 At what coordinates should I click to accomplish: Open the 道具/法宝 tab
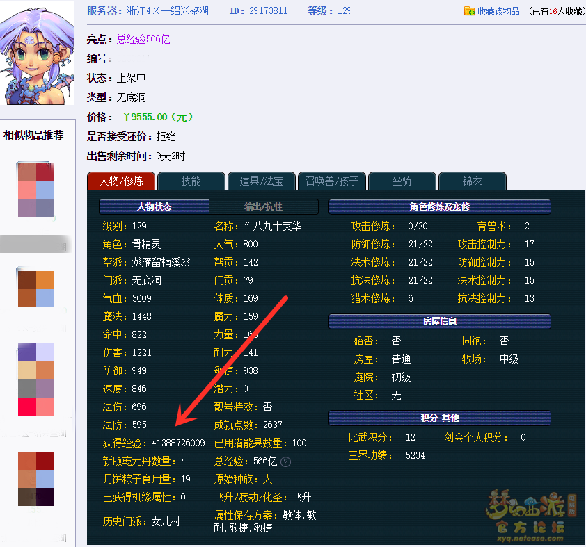tap(262, 181)
